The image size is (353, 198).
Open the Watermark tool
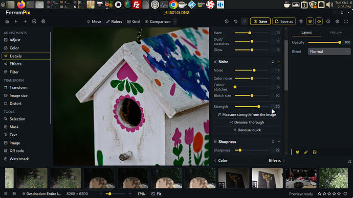click(26, 159)
